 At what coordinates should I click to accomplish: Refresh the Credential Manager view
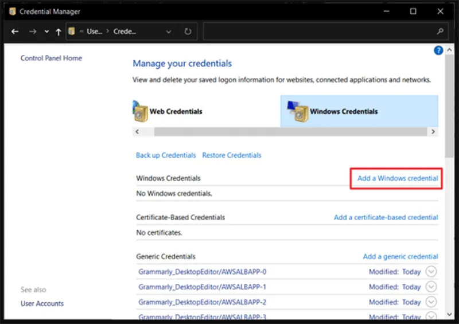point(188,32)
